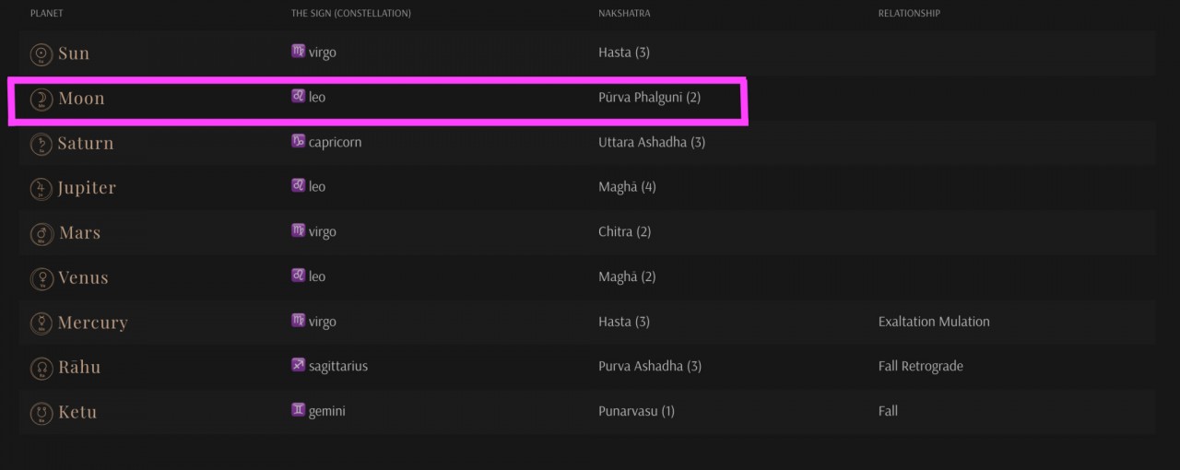Click the Saturn planet glyph icon
1180x470 pixels.
click(x=41, y=145)
